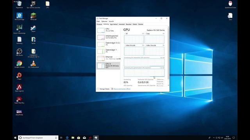250x140 pixels.
Task: Open SpeedAutoClicker desktop icon
Action: click(230, 4)
